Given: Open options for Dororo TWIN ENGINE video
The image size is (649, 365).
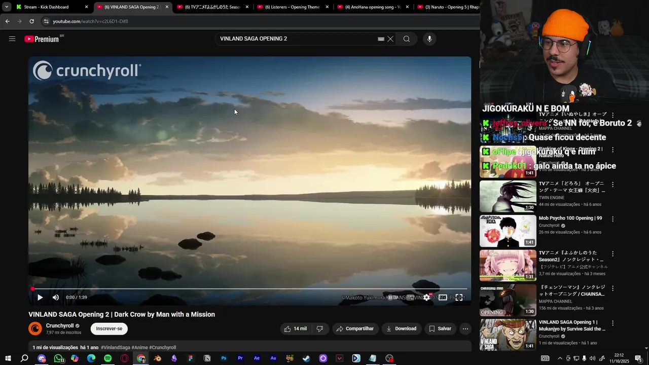Looking at the screenshot, I should click(x=612, y=185).
